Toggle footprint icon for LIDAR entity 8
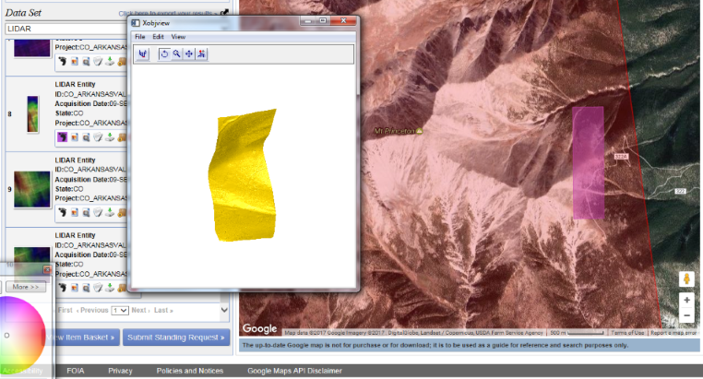Screen dimensions: 703x379 point(62,136)
